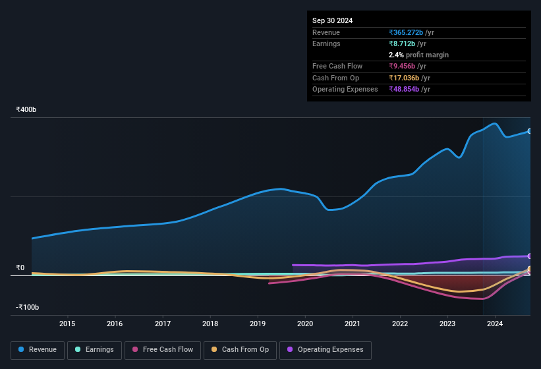
Task: Select the 2020 x-axis year label
Action: [305, 324]
